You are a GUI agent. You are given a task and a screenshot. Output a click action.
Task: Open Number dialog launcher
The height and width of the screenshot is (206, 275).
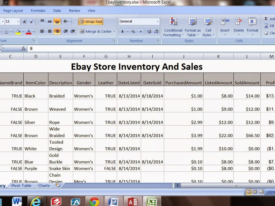(x=158, y=40)
